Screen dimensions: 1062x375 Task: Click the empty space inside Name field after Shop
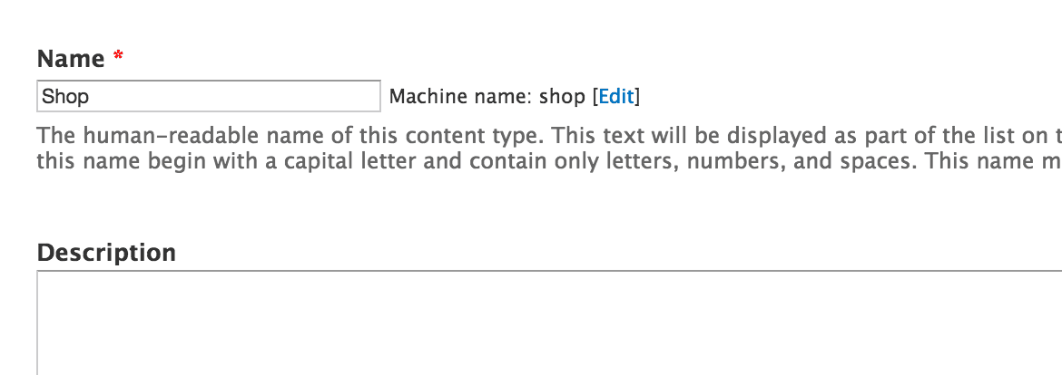point(233,97)
